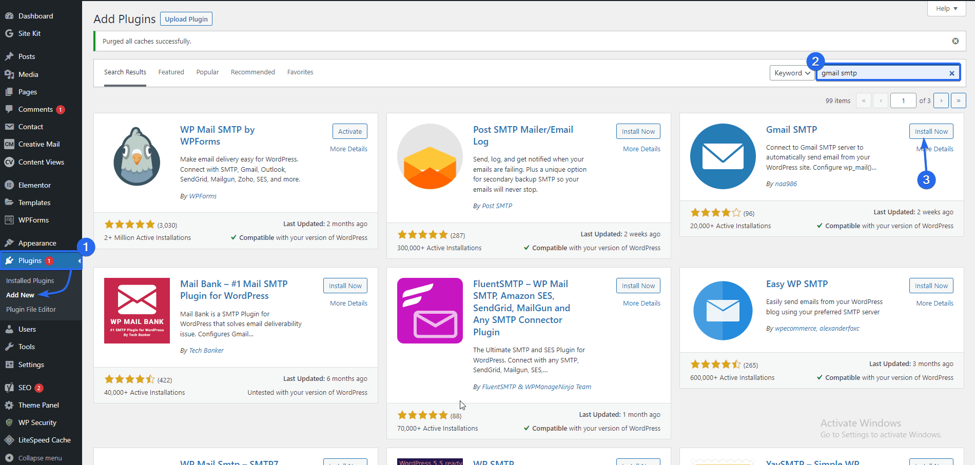Click the WP Security shield icon

tap(9, 422)
